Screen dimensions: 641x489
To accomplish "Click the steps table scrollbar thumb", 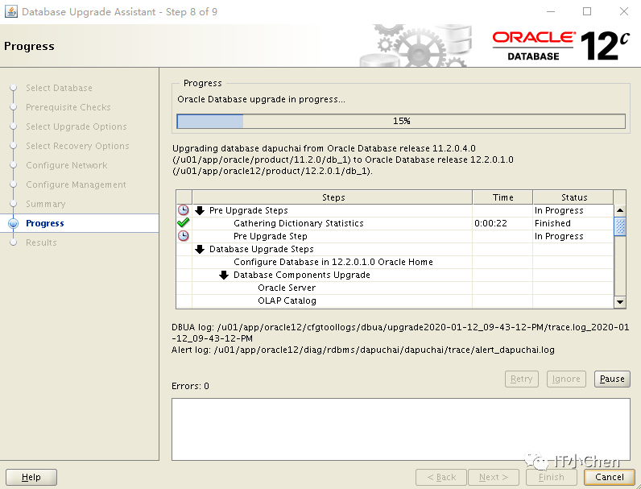I will click(x=620, y=226).
